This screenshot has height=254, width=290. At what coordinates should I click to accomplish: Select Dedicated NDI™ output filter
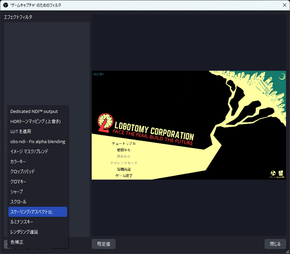pyautogui.click(x=38, y=111)
